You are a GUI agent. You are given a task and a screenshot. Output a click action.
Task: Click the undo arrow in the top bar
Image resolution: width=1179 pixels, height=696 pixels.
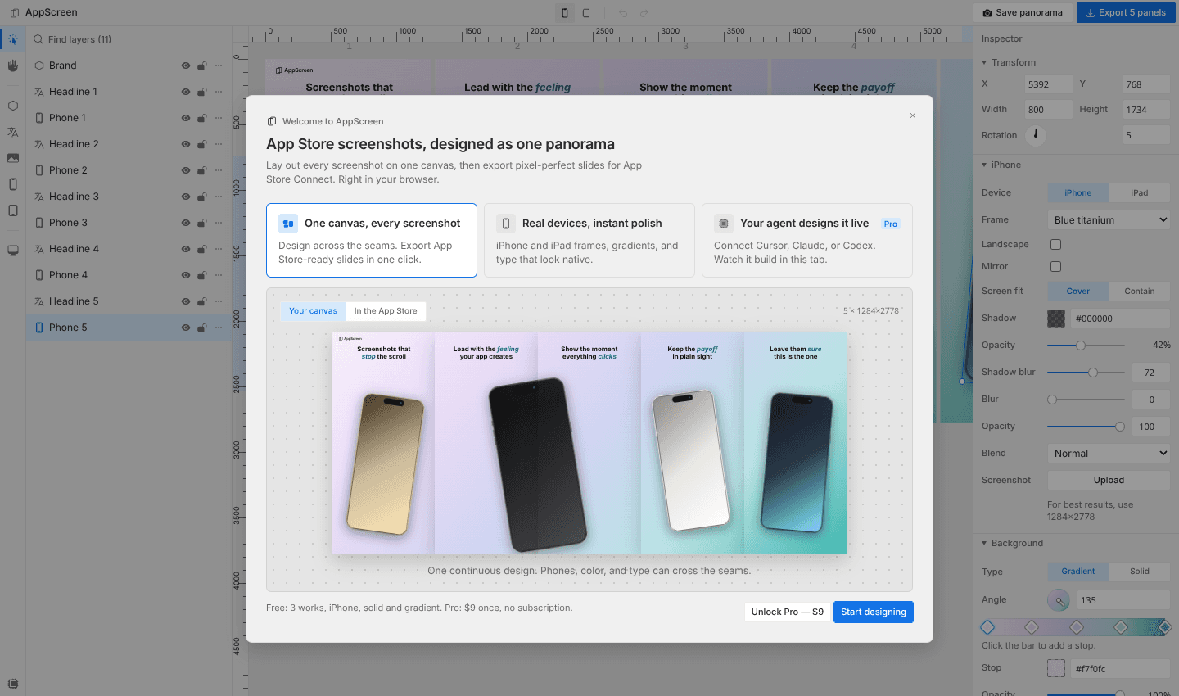623,13
